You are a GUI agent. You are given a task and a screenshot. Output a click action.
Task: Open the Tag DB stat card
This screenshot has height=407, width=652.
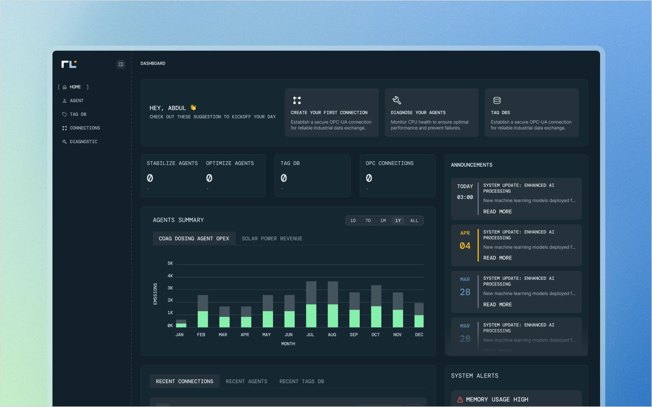tap(312, 176)
